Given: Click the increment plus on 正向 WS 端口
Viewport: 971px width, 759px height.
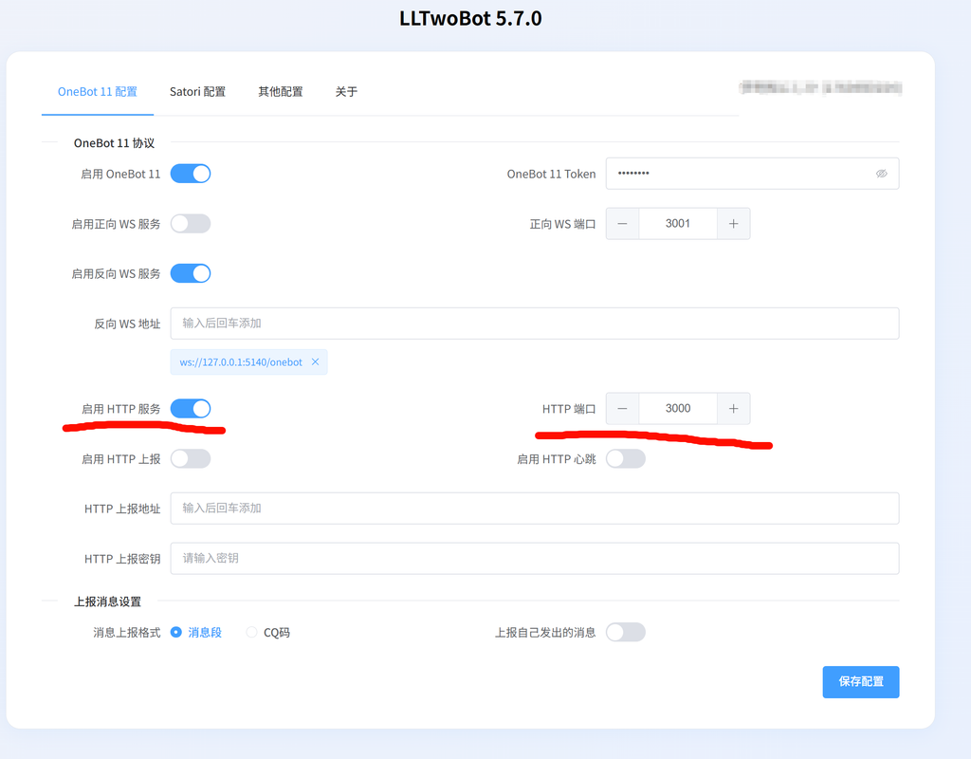Looking at the screenshot, I should 733,223.
